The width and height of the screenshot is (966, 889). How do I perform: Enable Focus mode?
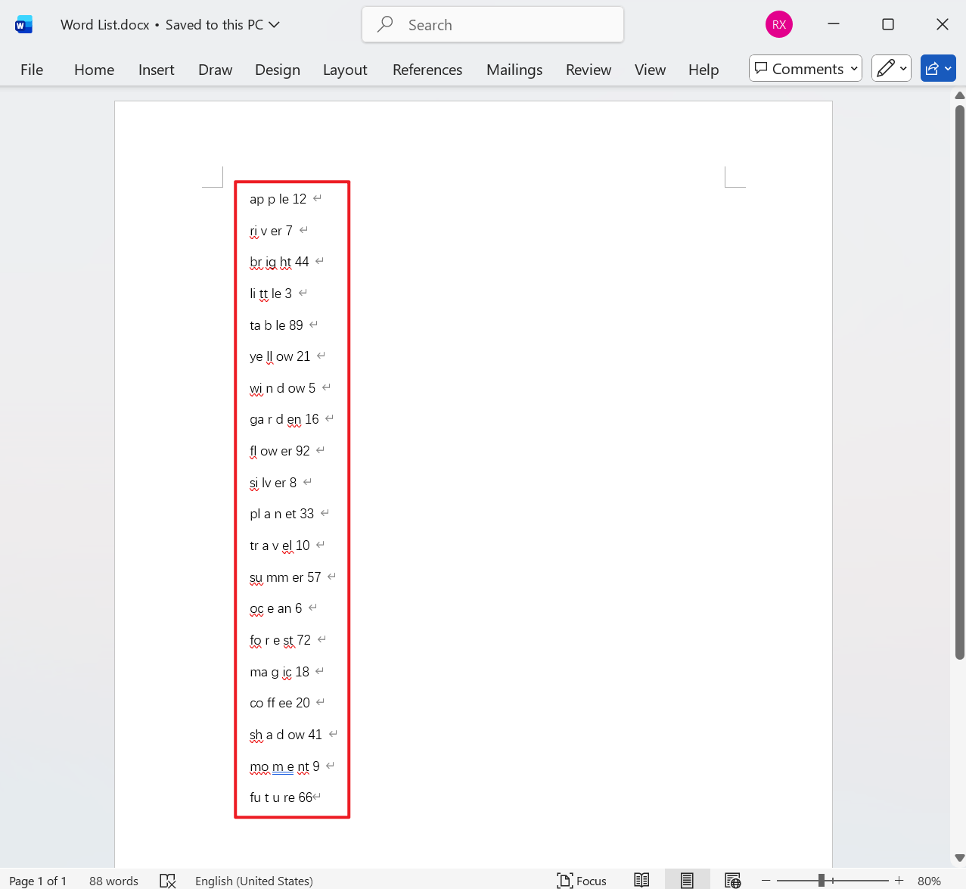(x=582, y=880)
